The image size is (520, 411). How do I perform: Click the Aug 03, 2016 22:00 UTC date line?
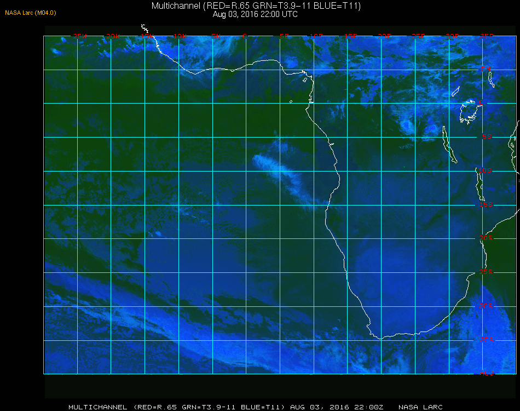pyautogui.click(x=255, y=14)
